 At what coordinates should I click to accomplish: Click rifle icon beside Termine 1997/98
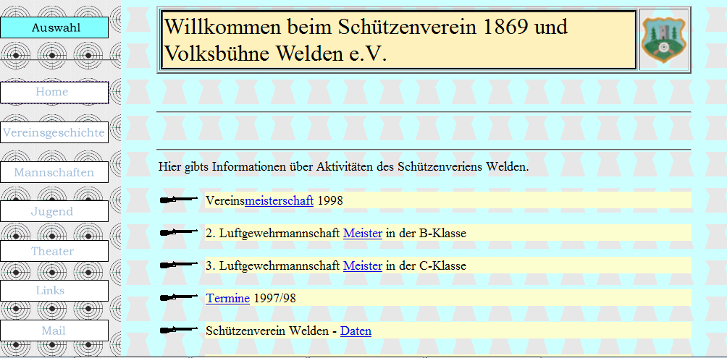click(179, 297)
